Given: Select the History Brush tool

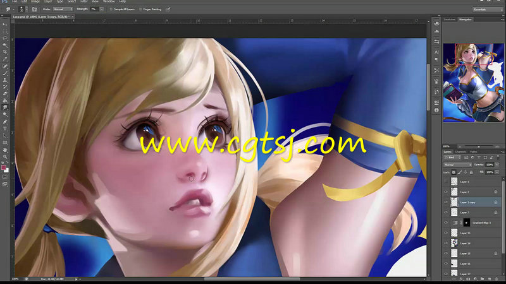Looking at the screenshot, I should (x=5, y=87).
